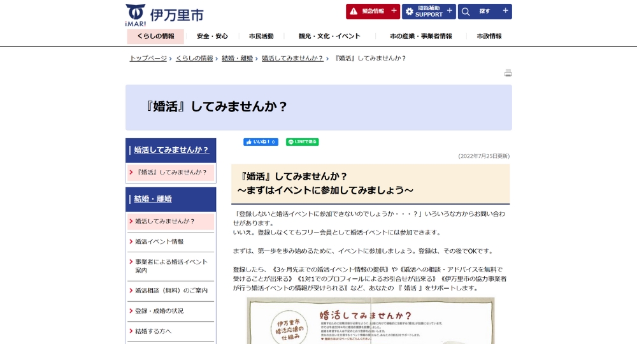Click the Facebook いいね! like button
This screenshot has height=344, width=637.
coord(261,142)
